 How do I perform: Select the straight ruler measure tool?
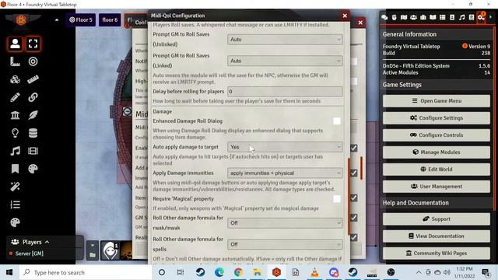(x=33, y=79)
